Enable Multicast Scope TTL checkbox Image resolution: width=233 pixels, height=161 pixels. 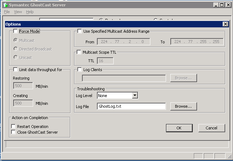[x=79, y=52]
